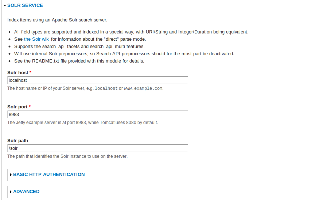Click the BASIC HTTP AUTHENTICATION title
Screen dimensions: 327x200
coord(49,175)
